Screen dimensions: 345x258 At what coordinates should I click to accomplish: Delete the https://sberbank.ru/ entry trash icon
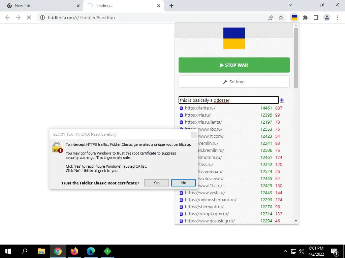coord(181,207)
